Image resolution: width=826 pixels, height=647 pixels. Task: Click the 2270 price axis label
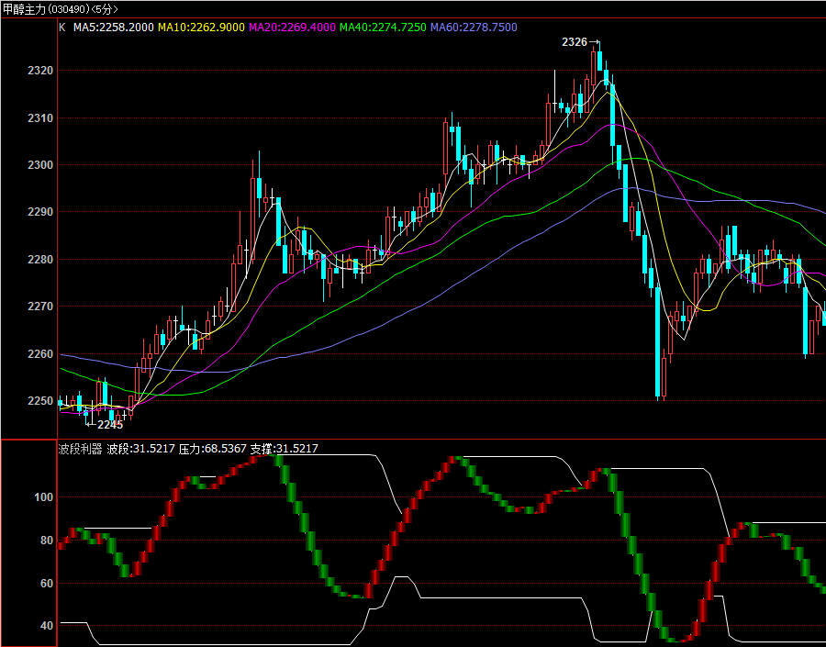pos(40,307)
